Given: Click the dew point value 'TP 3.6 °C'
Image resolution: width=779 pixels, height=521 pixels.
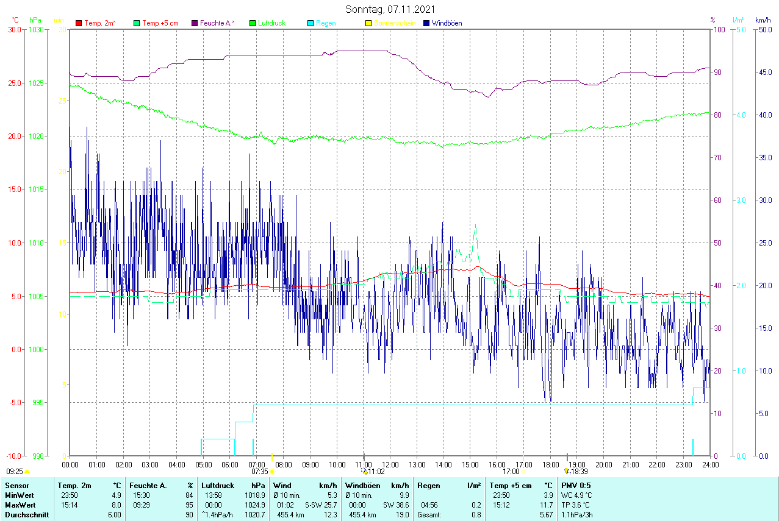Looking at the screenshot, I should [576, 505].
